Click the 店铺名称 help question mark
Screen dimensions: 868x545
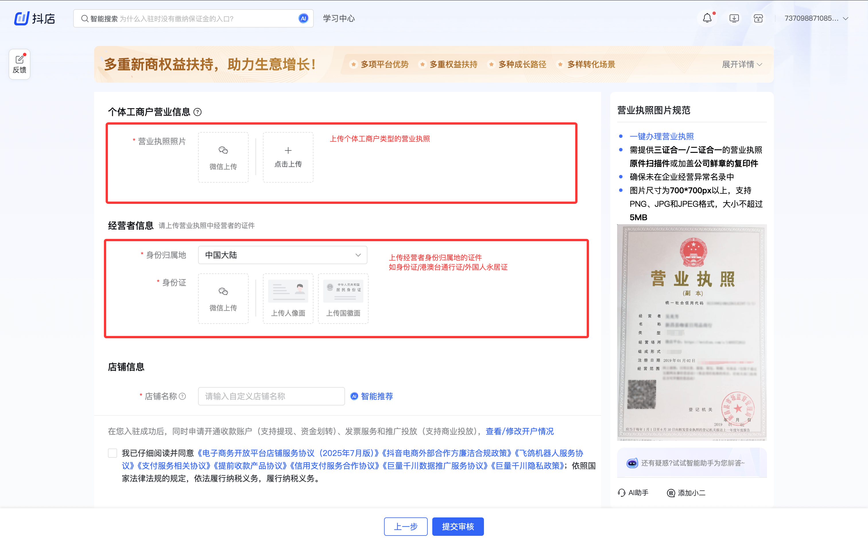coord(182,396)
